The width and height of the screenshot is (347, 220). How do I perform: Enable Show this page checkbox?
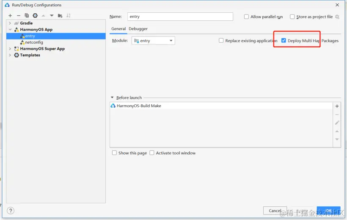(114, 153)
